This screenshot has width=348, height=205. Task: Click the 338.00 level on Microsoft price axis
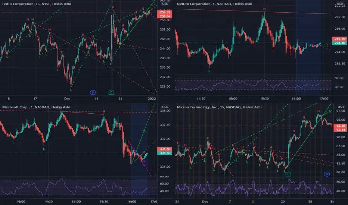tap(165, 111)
